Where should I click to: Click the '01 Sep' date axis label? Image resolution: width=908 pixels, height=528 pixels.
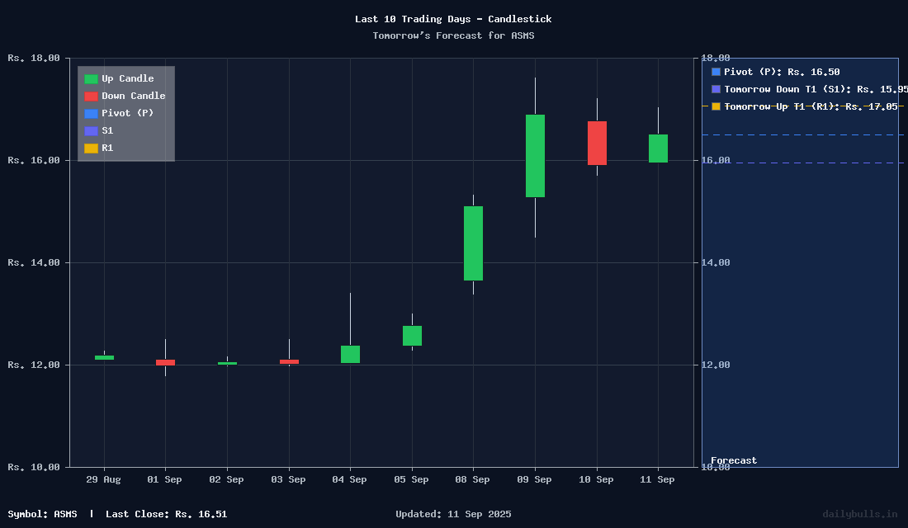click(x=164, y=479)
